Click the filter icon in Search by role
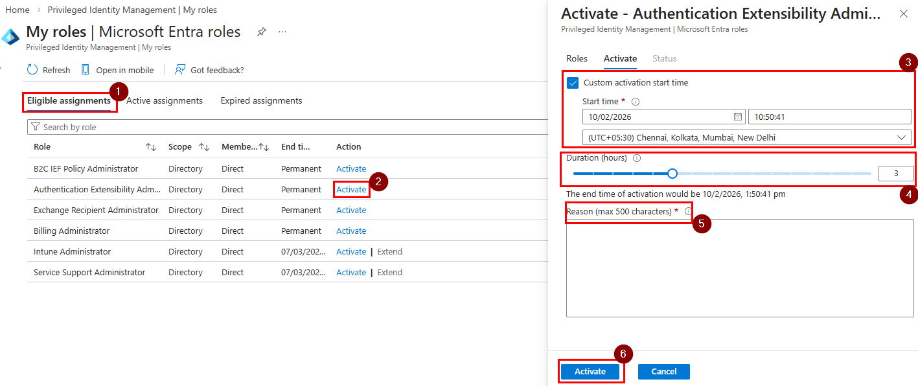Screen dimensions: 918x386 [37, 126]
